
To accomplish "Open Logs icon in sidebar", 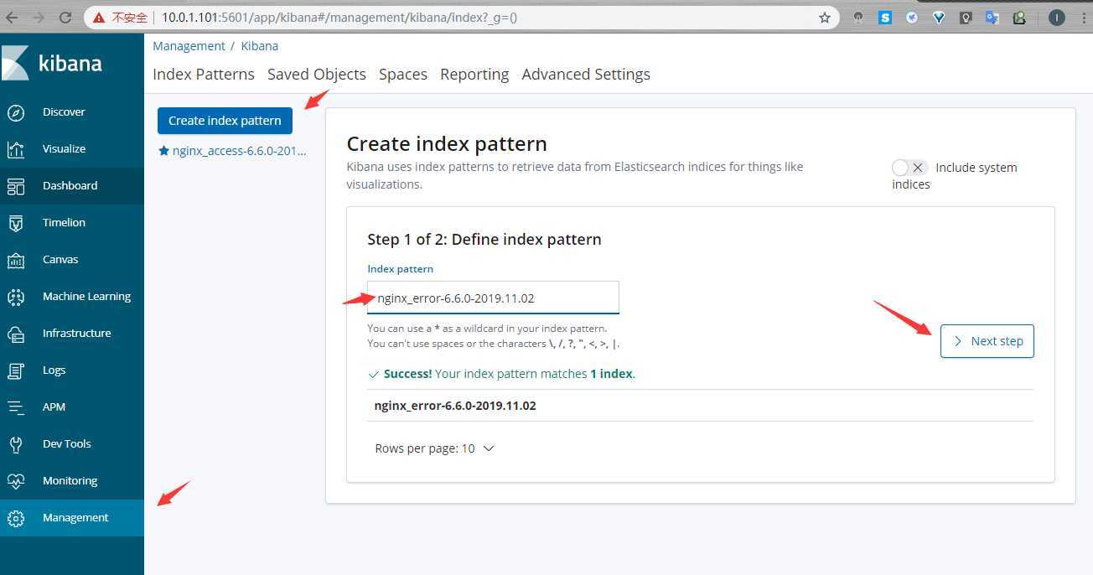I will pos(16,370).
